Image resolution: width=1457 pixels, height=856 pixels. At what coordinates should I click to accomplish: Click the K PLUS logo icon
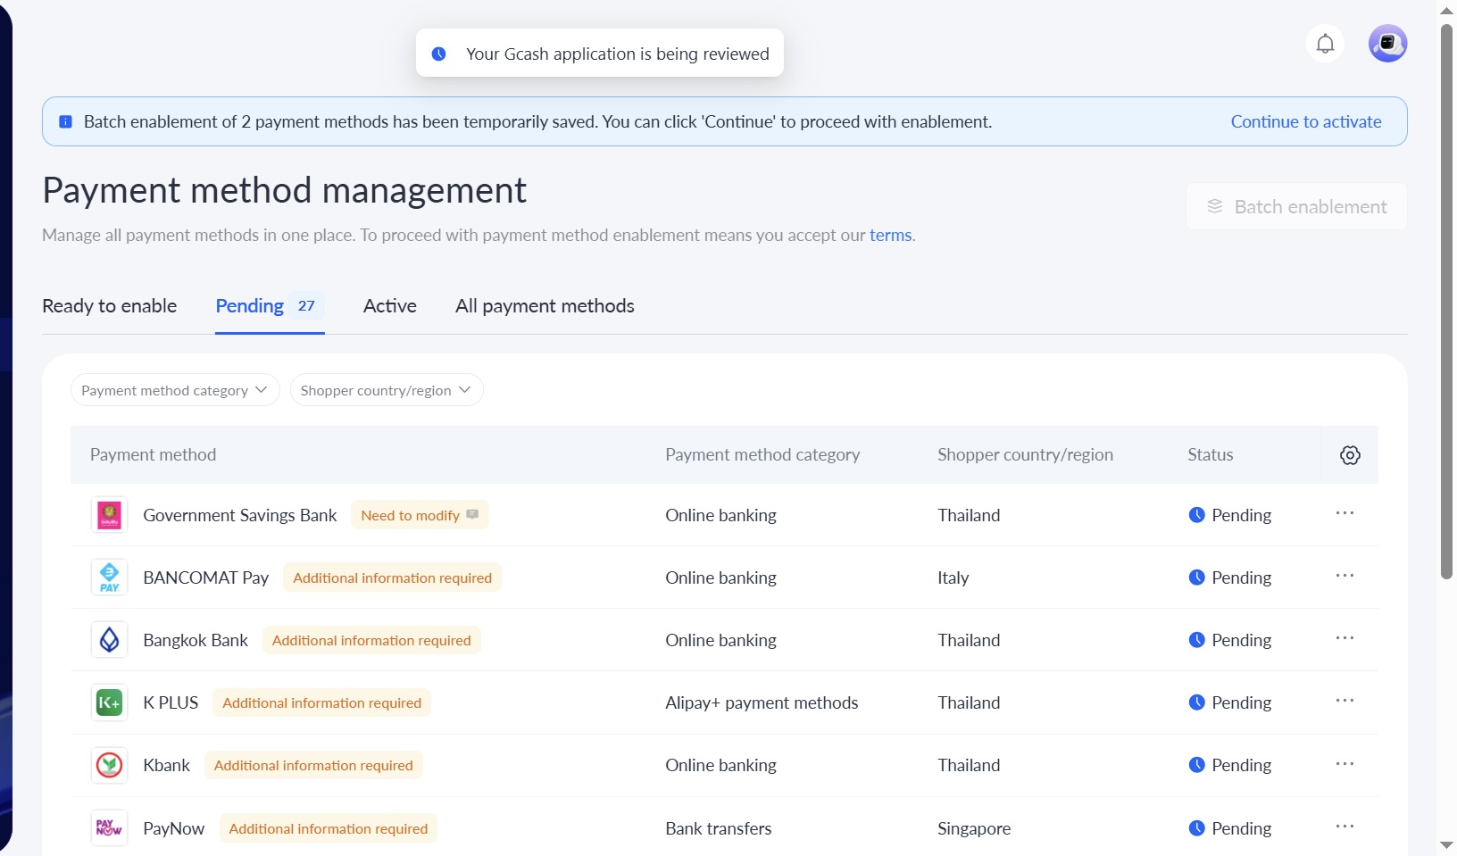pyautogui.click(x=110, y=702)
